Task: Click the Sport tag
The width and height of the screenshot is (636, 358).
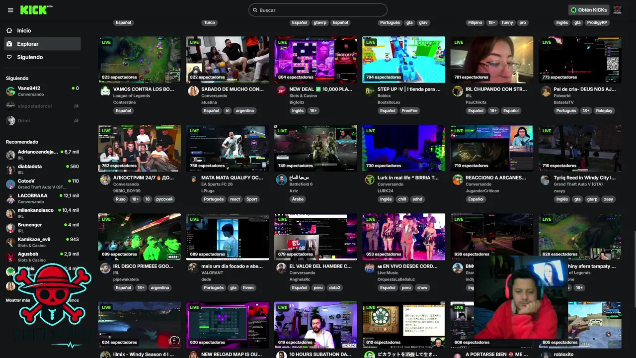Action: (252, 199)
